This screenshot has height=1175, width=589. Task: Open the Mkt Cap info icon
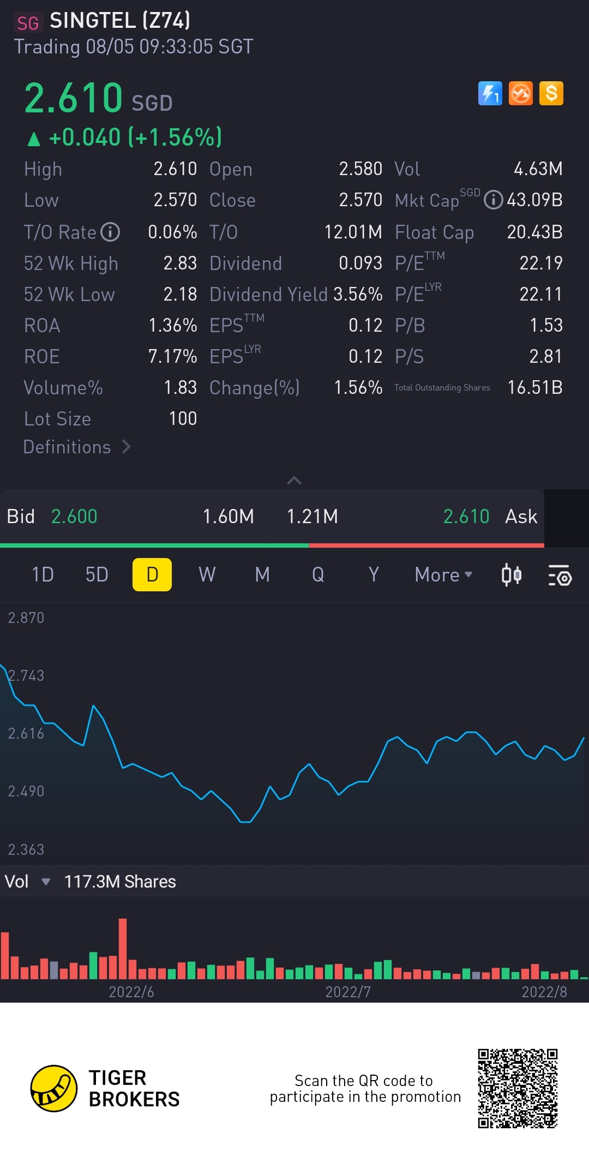493,200
